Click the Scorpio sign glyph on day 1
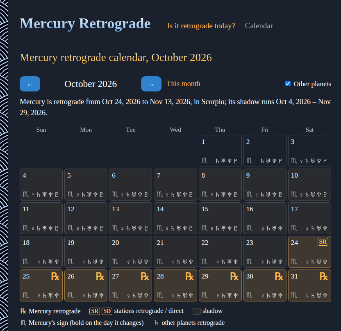 pyautogui.click(x=205, y=161)
